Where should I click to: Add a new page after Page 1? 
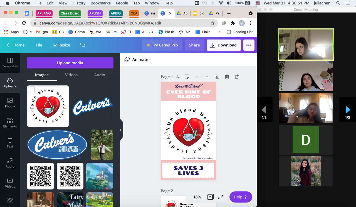point(237,77)
